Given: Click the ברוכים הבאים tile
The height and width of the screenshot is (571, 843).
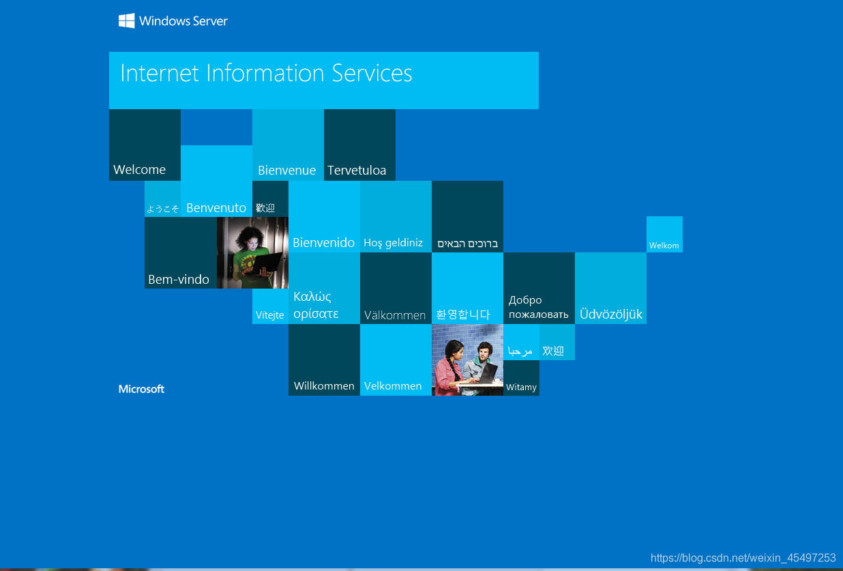Looking at the screenshot, I should pos(467,216).
